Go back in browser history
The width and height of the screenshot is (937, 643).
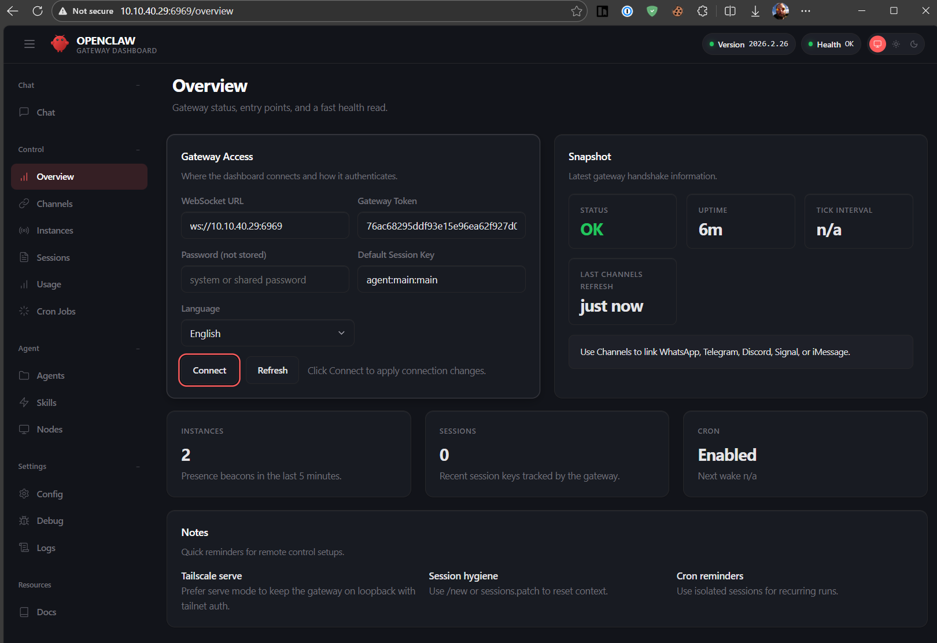pos(12,11)
